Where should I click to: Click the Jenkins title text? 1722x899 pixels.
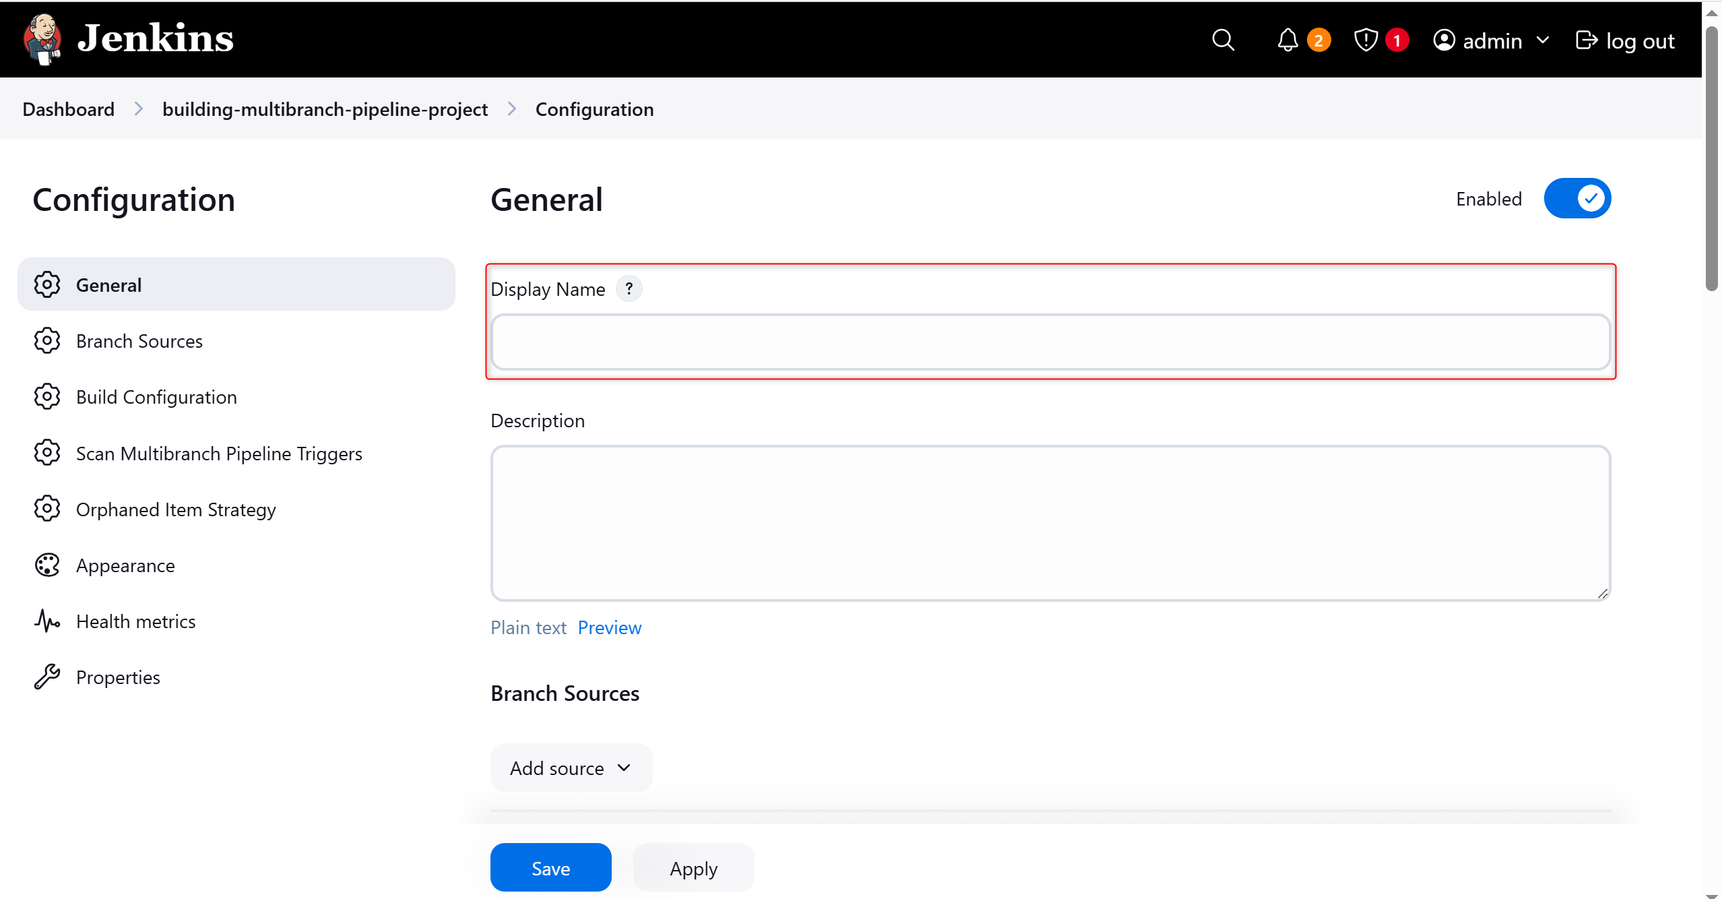[155, 38]
